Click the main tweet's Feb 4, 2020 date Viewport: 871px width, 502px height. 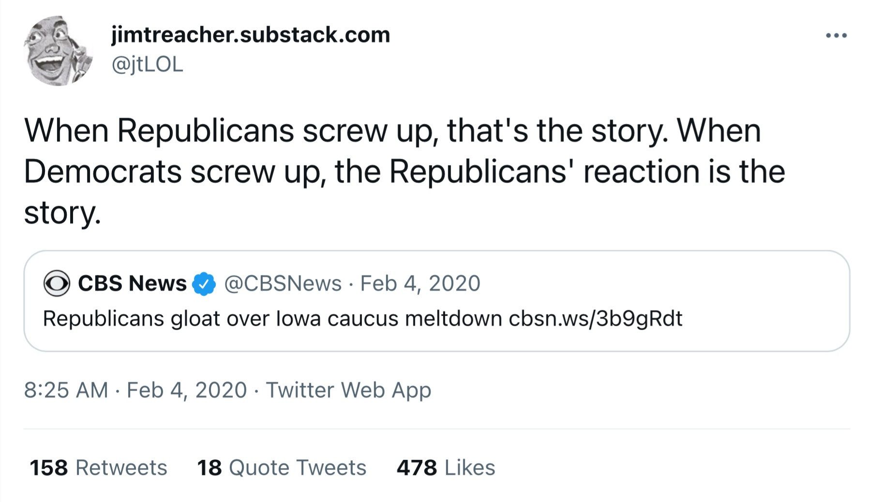(187, 390)
